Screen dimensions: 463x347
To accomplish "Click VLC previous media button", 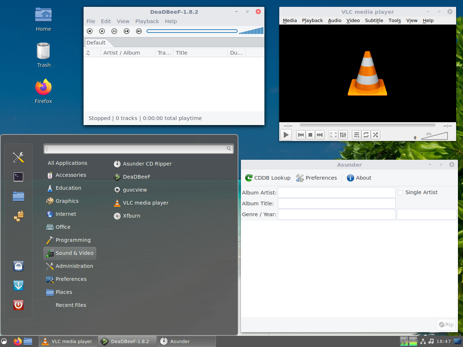I will click(x=301, y=135).
